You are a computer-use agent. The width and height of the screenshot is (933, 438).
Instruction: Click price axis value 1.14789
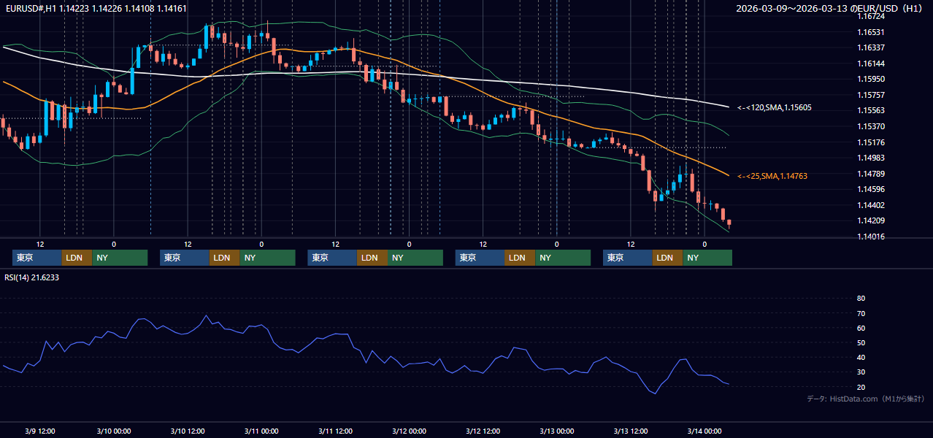[870, 174]
